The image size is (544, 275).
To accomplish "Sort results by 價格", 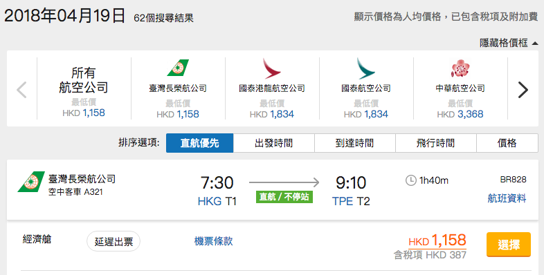I will point(507,143).
